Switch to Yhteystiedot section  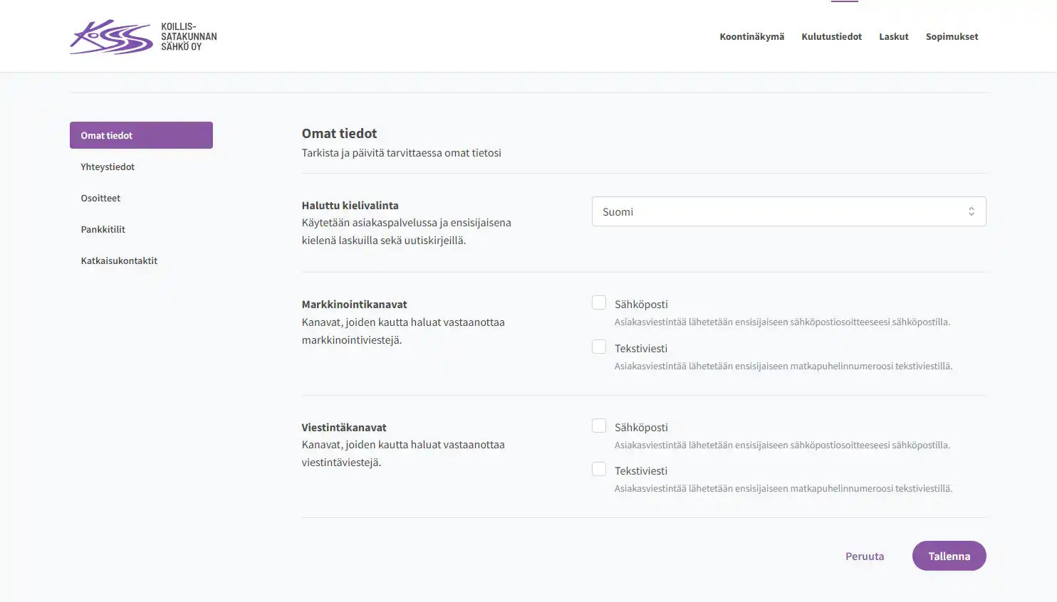point(108,167)
